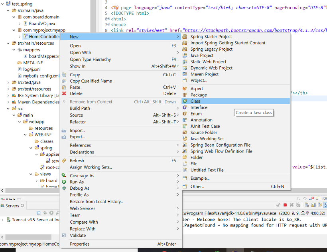The width and height of the screenshot is (327, 252).
Task: Click red Terminate button in Console toolbar
Action: 285,205
